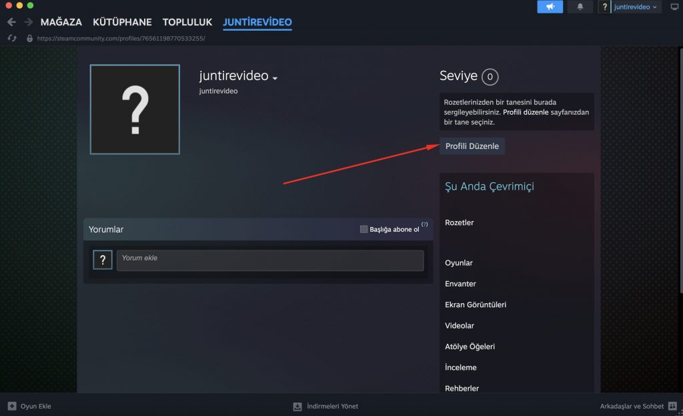Open Arkadaşlar ve Sohbet
Screen dimensions: 683x416
[x=632, y=406]
